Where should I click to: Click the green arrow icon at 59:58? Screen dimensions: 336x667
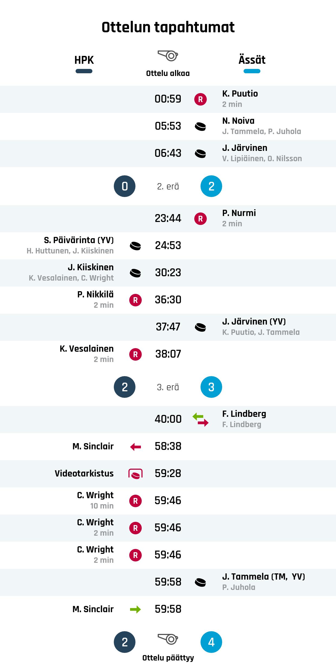135,609
